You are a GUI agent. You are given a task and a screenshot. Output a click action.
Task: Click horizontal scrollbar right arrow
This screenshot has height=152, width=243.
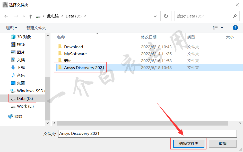tap(240, 123)
